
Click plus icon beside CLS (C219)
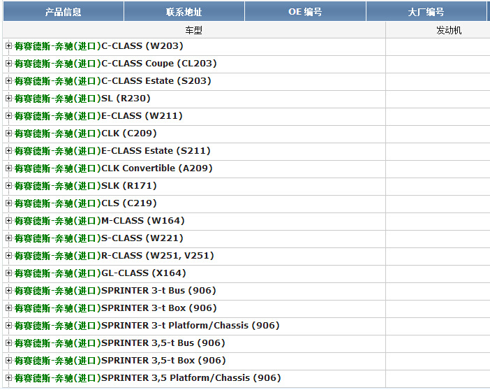coord(9,203)
